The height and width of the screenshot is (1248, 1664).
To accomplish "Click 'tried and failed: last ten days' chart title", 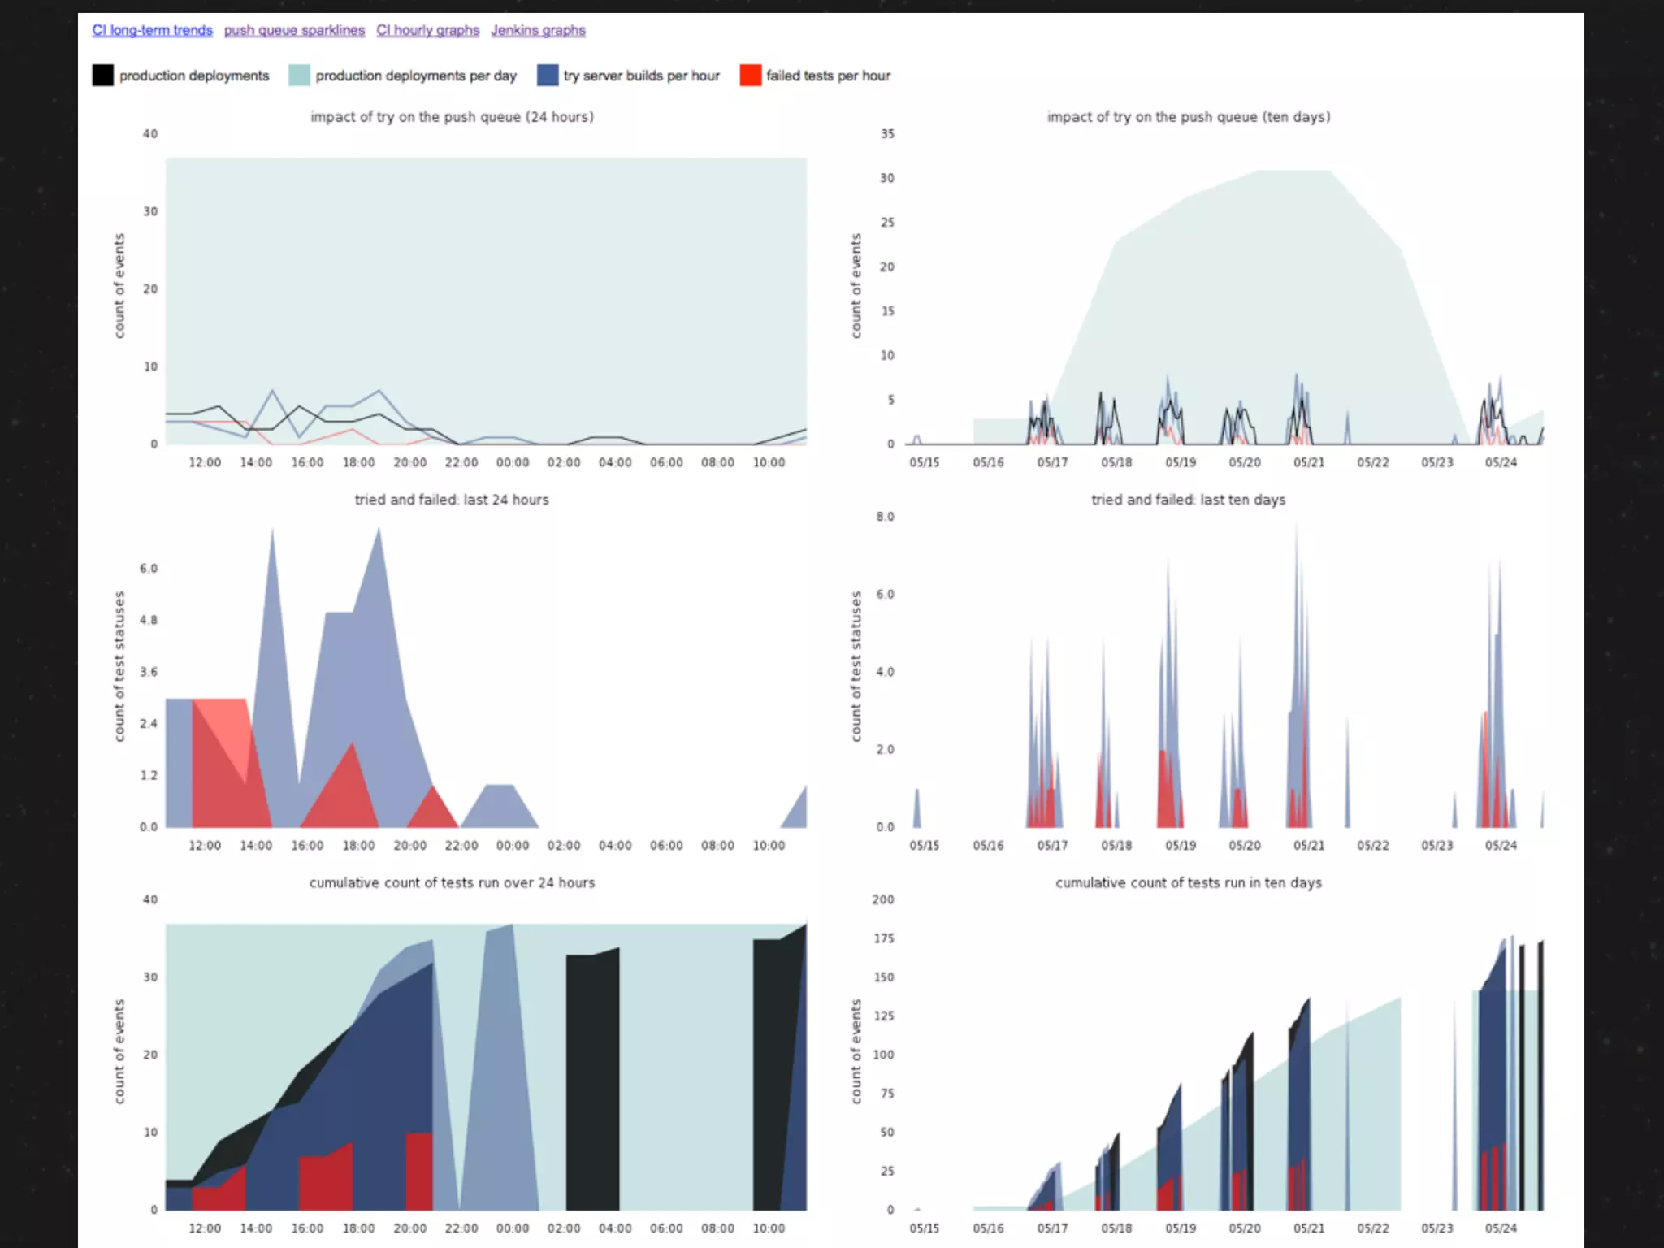I will click(x=1188, y=500).
